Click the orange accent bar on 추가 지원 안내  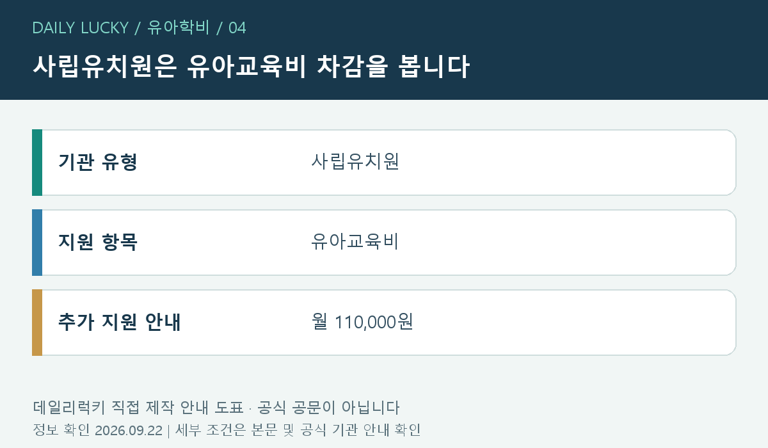(x=37, y=323)
